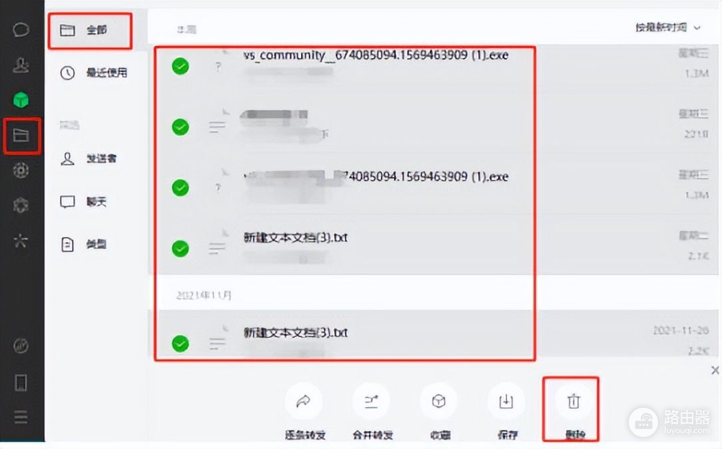Viewport: 722px width, 449px height.
Task: Click the forward one-by-one arrow icon
Action: (x=303, y=401)
